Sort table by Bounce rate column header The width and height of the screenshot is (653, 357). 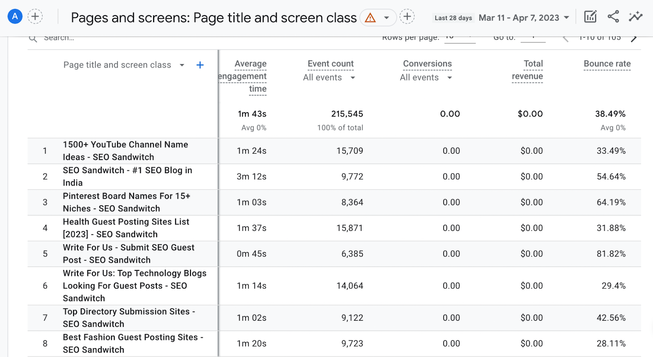[607, 64]
